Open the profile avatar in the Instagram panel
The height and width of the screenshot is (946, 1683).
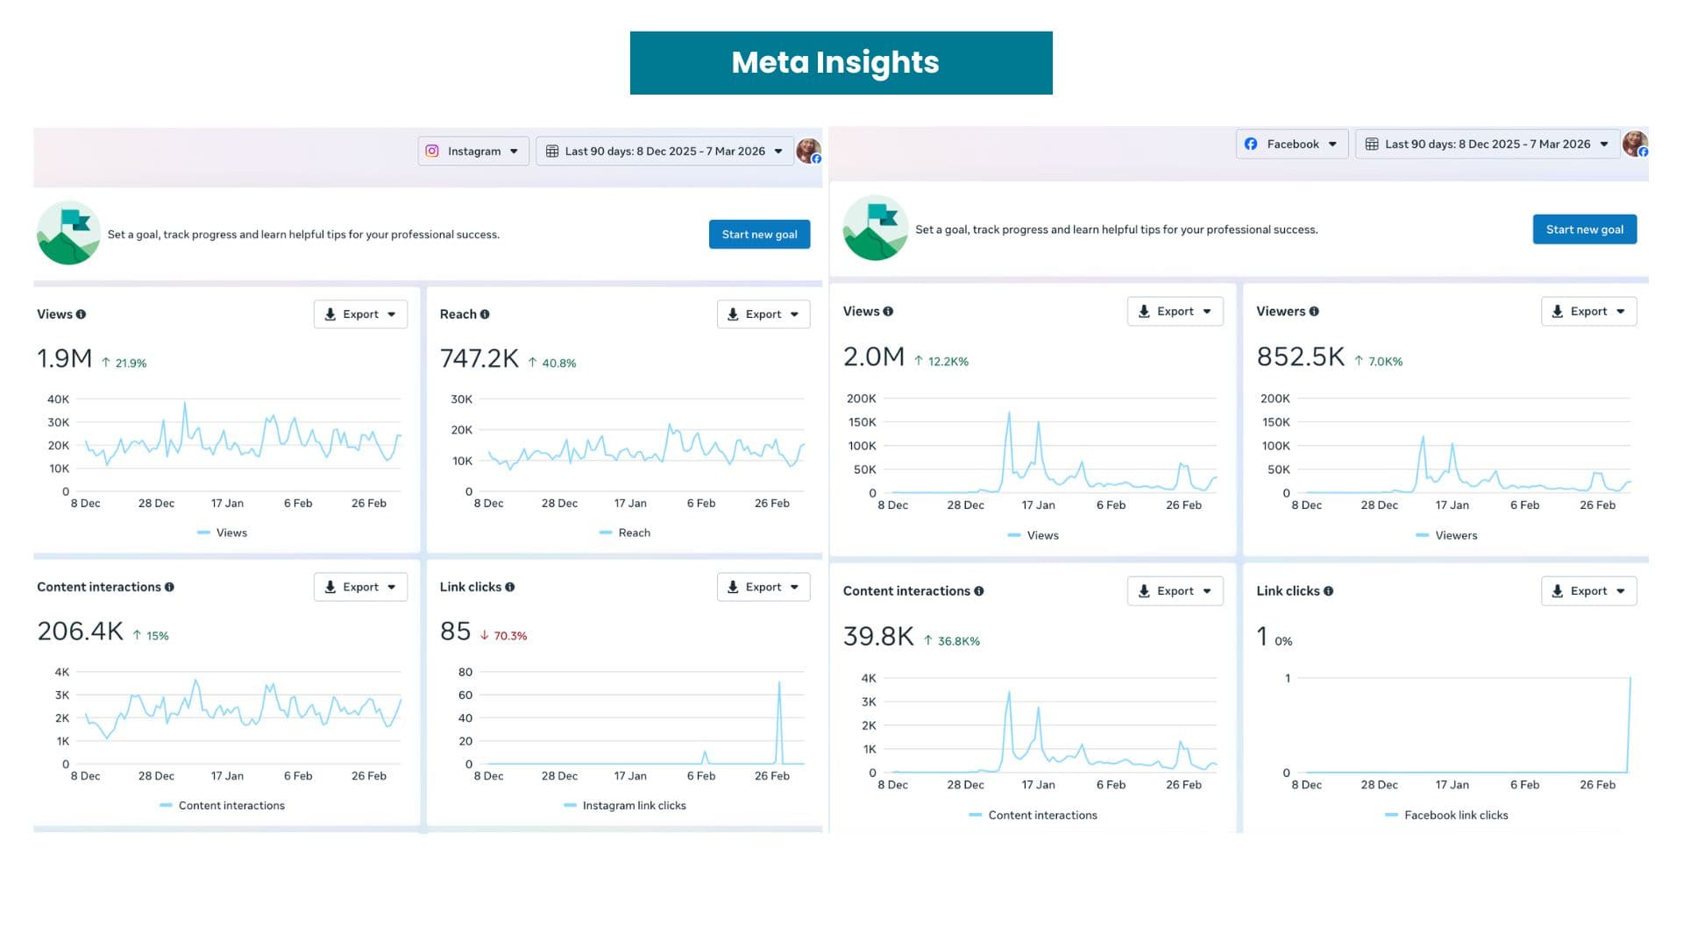(808, 151)
